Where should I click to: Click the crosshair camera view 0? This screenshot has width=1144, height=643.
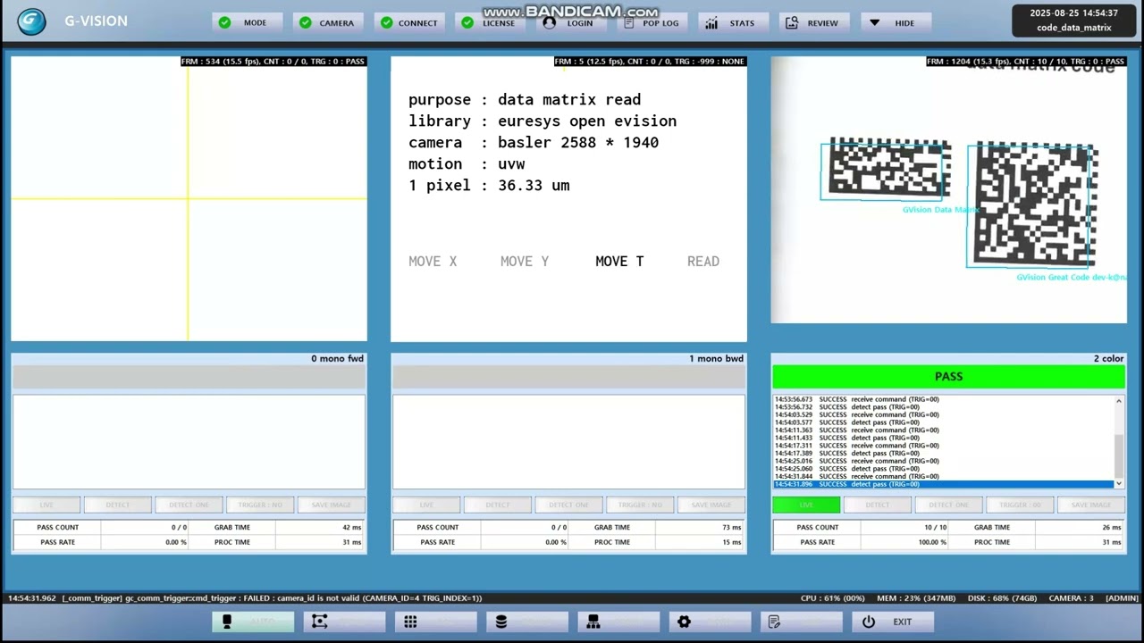(x=189, y=198)
